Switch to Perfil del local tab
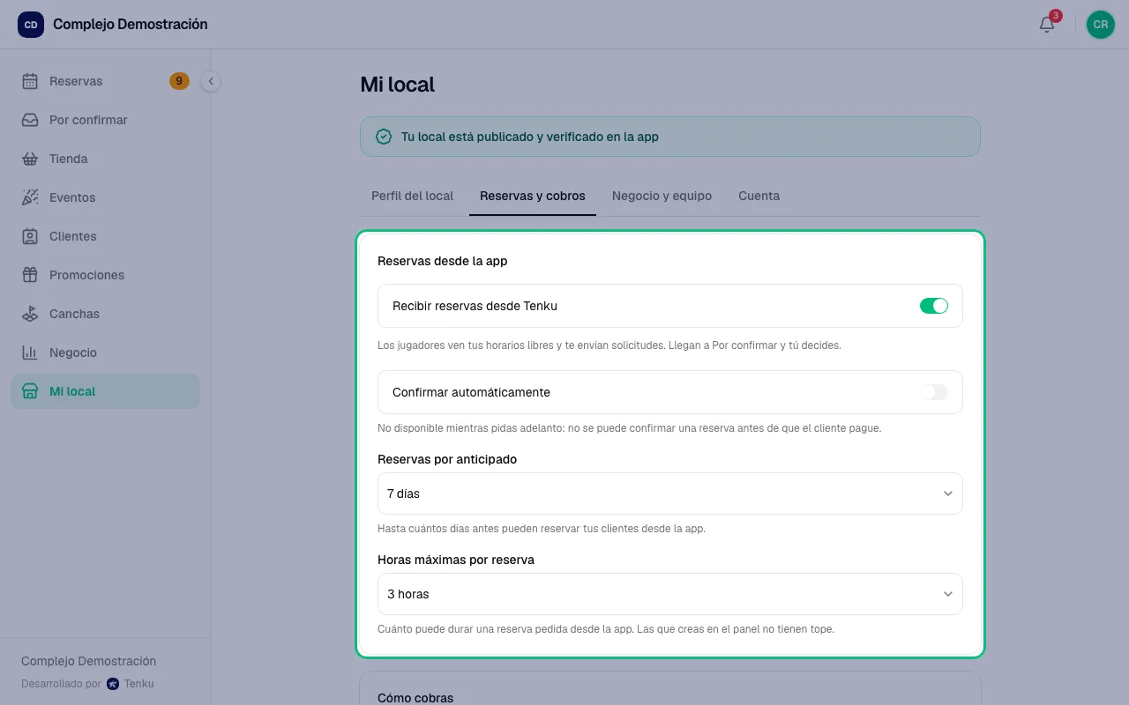 point(413,196)
